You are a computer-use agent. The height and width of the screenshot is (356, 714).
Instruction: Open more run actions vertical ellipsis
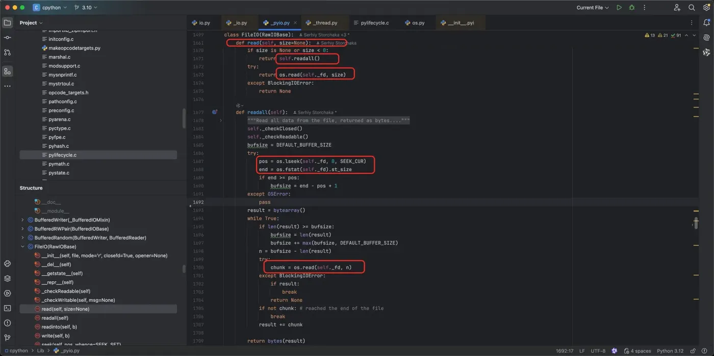click(644, 8)
